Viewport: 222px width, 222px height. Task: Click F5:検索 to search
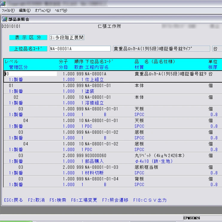tap(58, 200)
